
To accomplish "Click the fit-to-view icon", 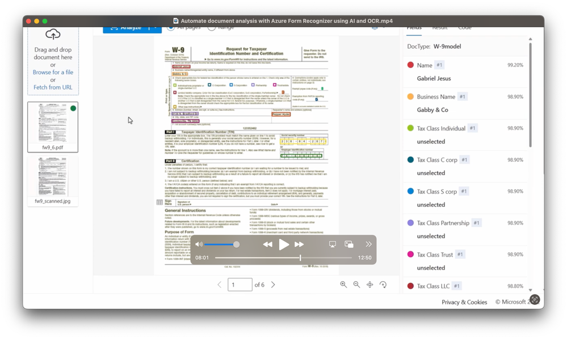I will pyautogui.click(x=370, y=284).
